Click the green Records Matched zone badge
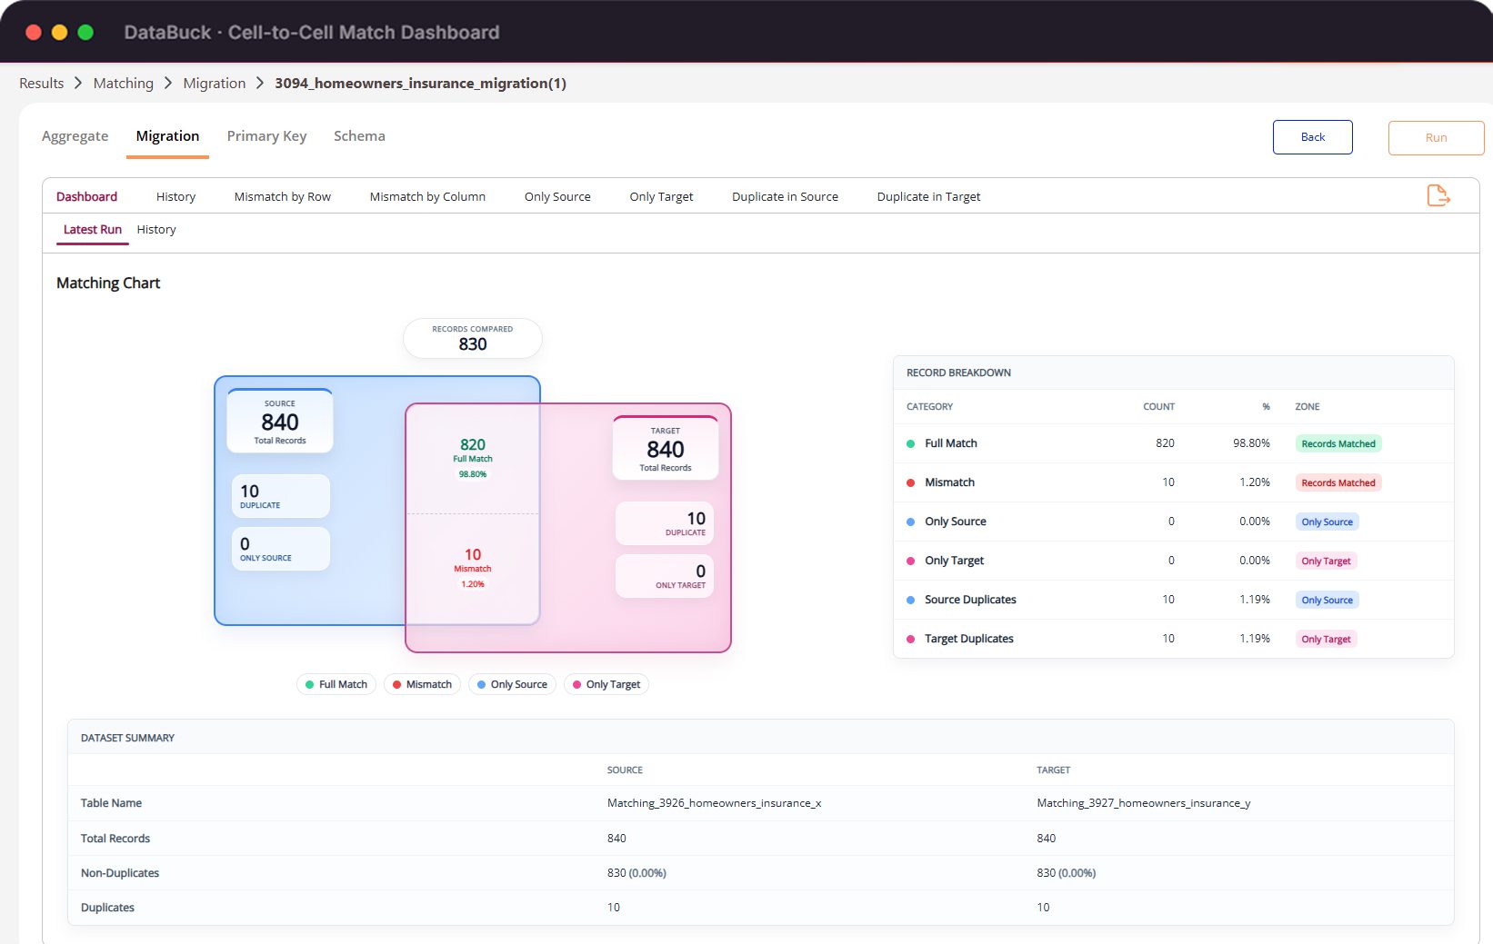This screenshot has height=944, width=1493. tap(1338, 443)
